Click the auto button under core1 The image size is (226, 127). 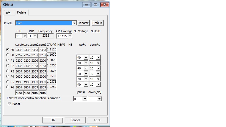click(27, 93)
